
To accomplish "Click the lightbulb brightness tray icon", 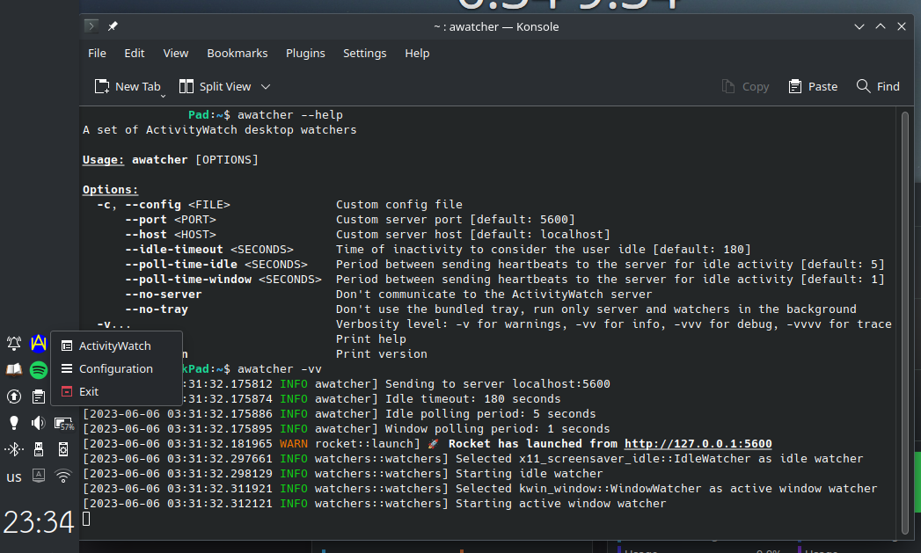I will coord(14,423).
